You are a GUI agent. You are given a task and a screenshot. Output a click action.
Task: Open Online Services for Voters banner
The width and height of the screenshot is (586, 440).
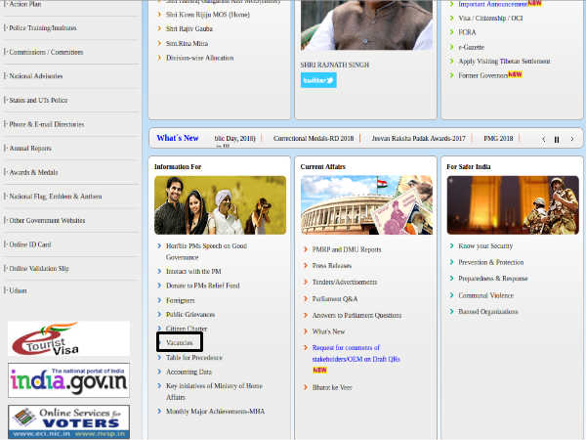pyautogui.click(x=68, y=422)
